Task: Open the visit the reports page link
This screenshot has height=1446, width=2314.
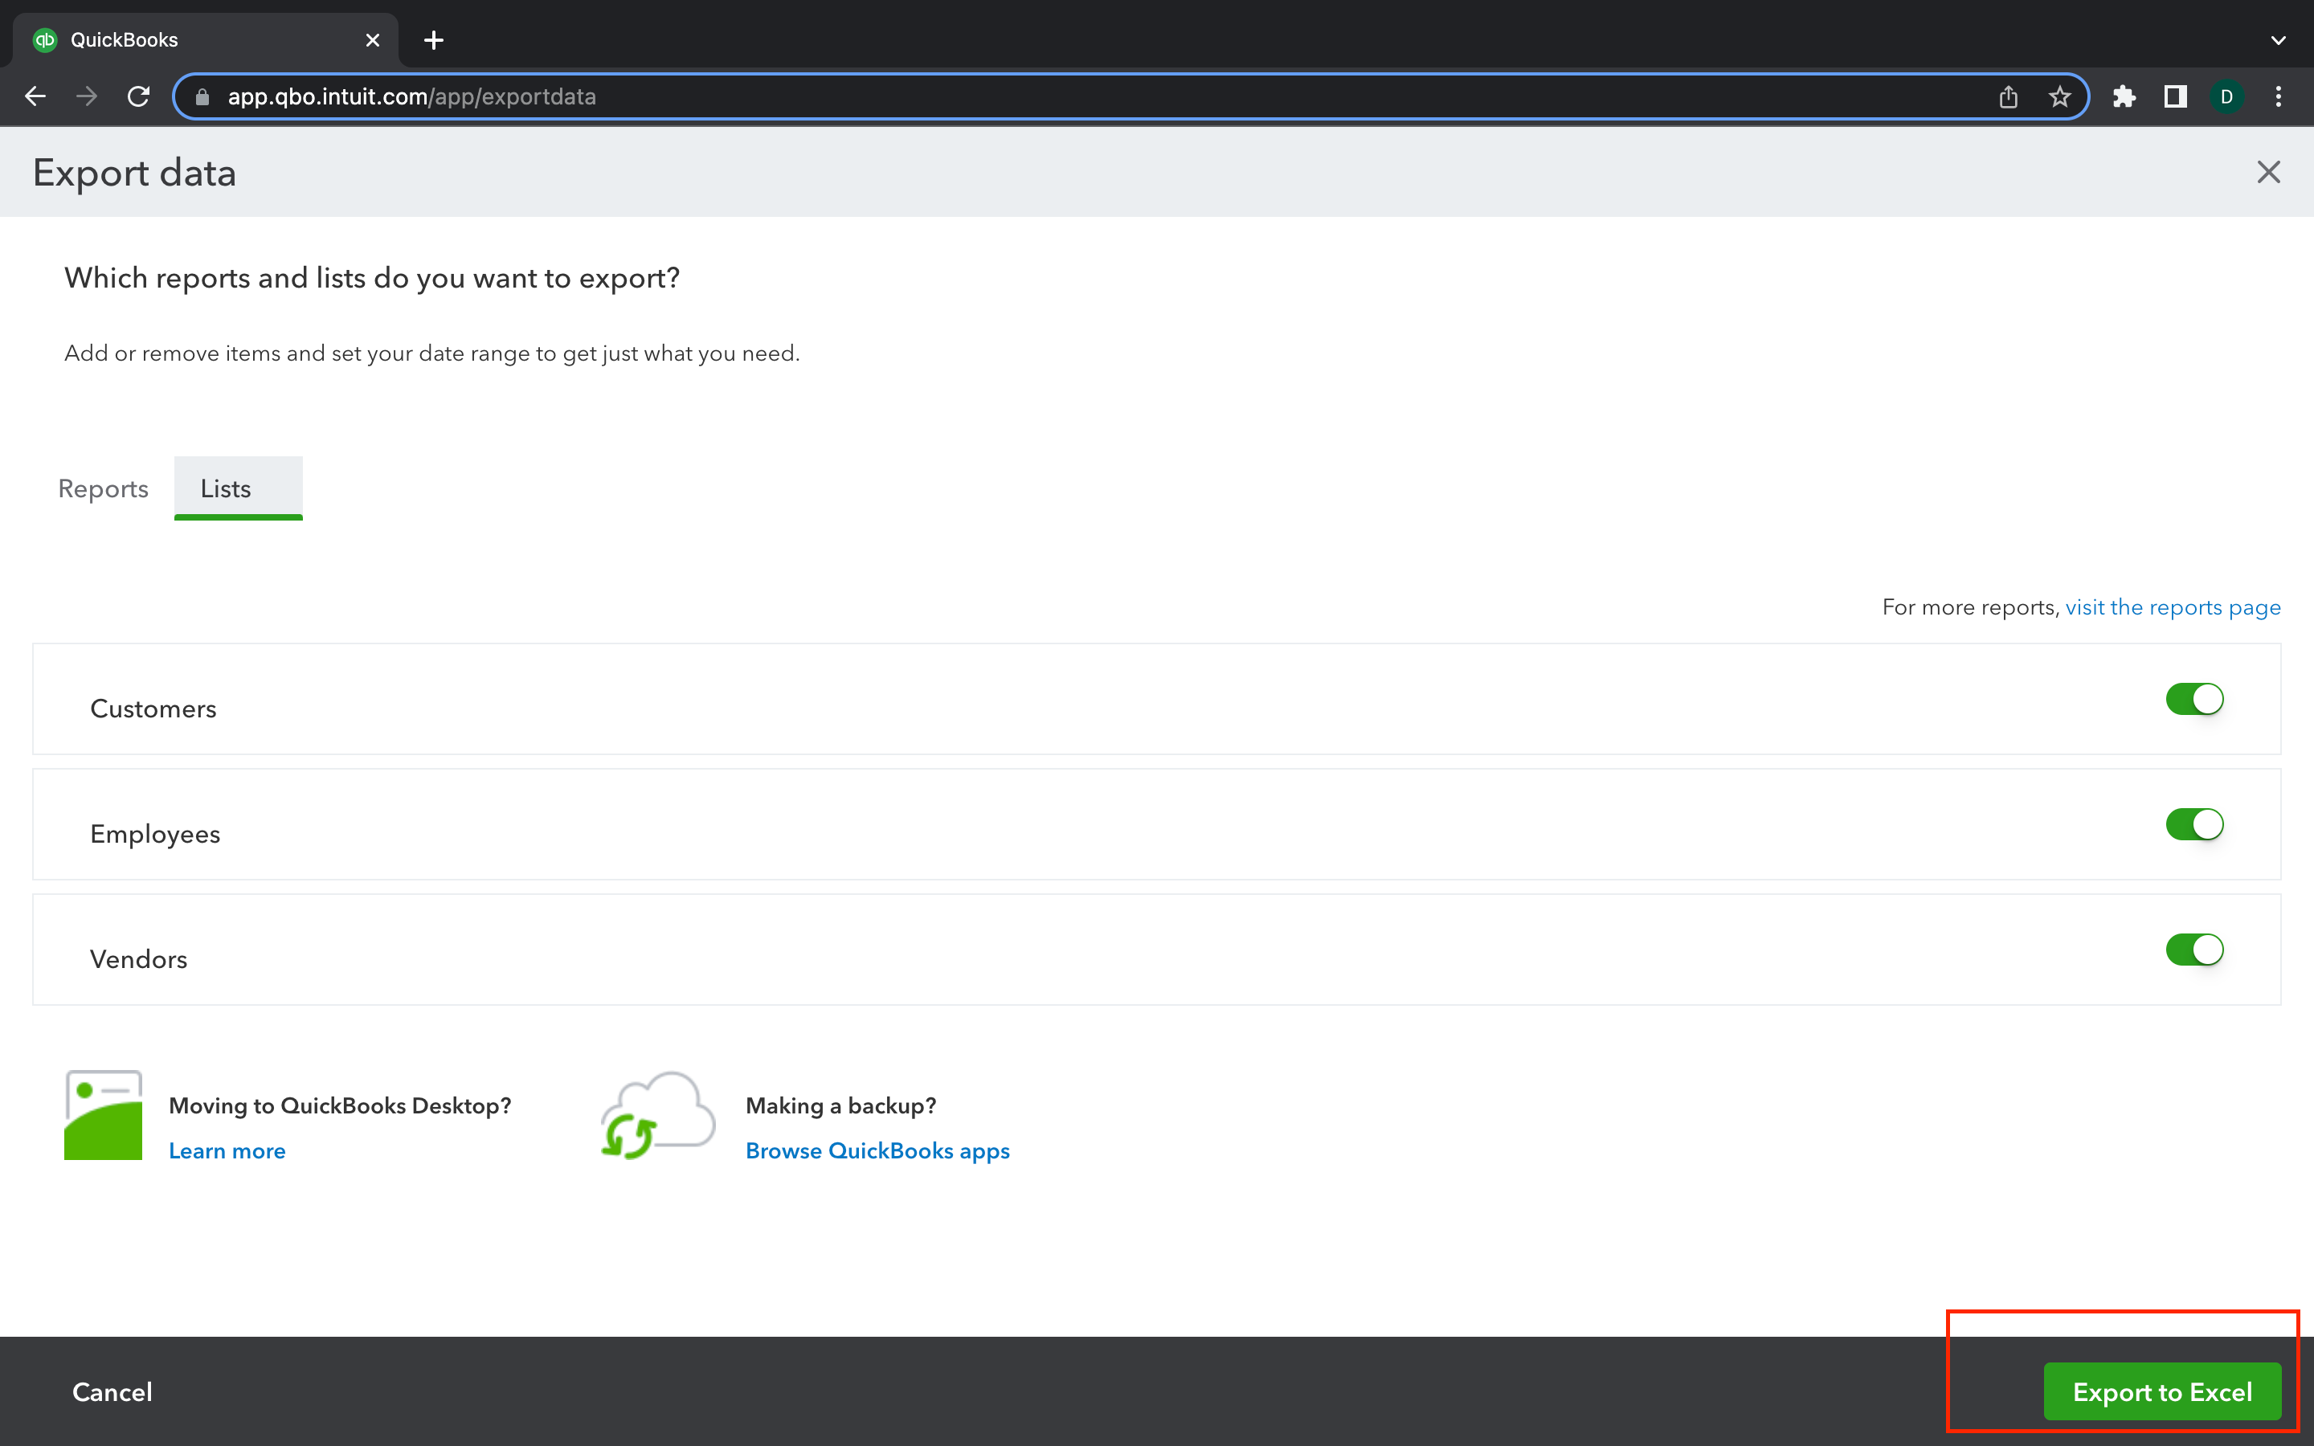Action: tap(2173, 607)
